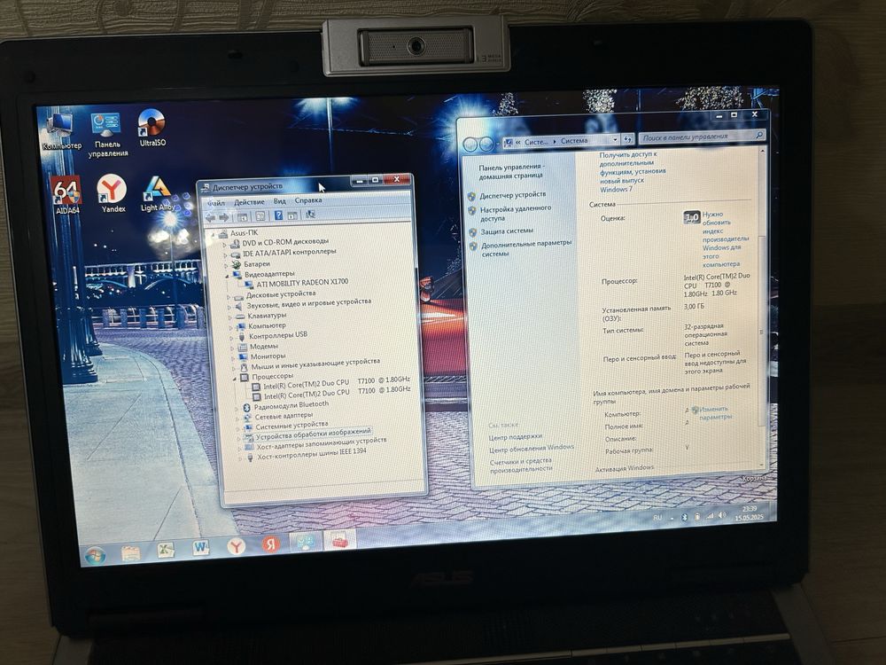Image resolution: width=886 pixels, height=665 pixels.
Task: Click the Bluetooth tray icon
Action: (684, 518)
